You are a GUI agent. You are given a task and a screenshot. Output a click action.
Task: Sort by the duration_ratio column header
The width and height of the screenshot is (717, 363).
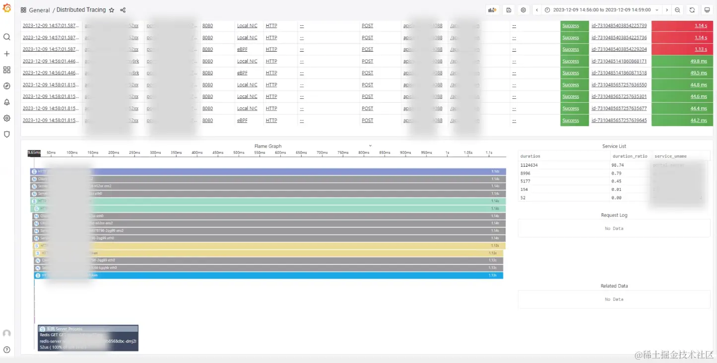630,156
